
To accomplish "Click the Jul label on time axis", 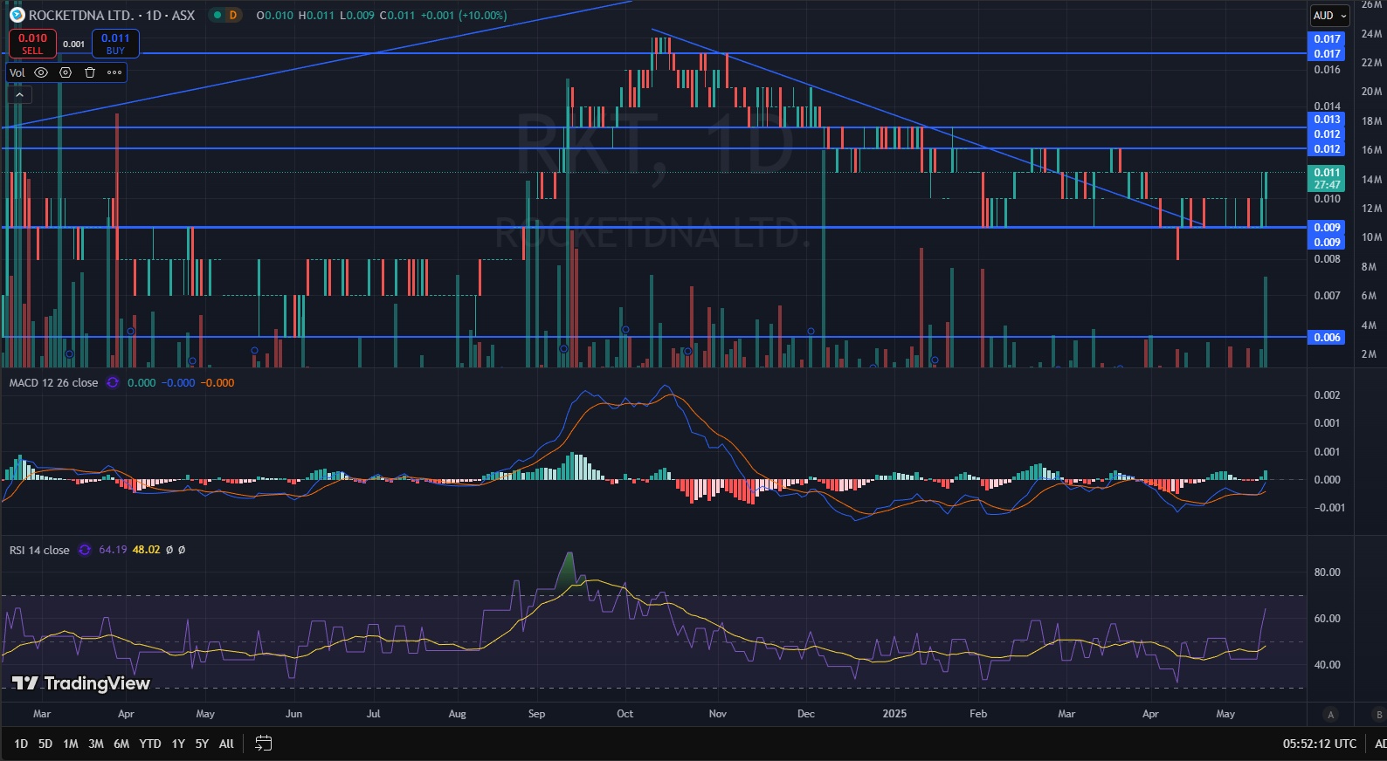I will [x=374, y=714].
